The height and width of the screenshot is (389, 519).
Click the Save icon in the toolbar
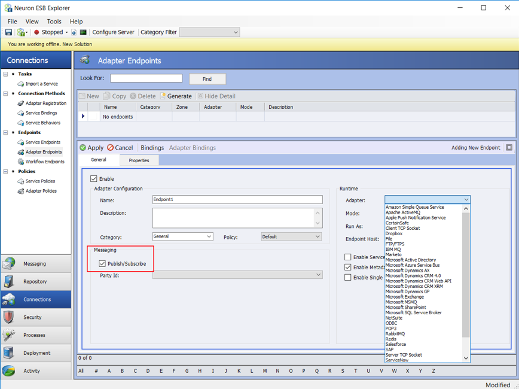click(8, 32)
